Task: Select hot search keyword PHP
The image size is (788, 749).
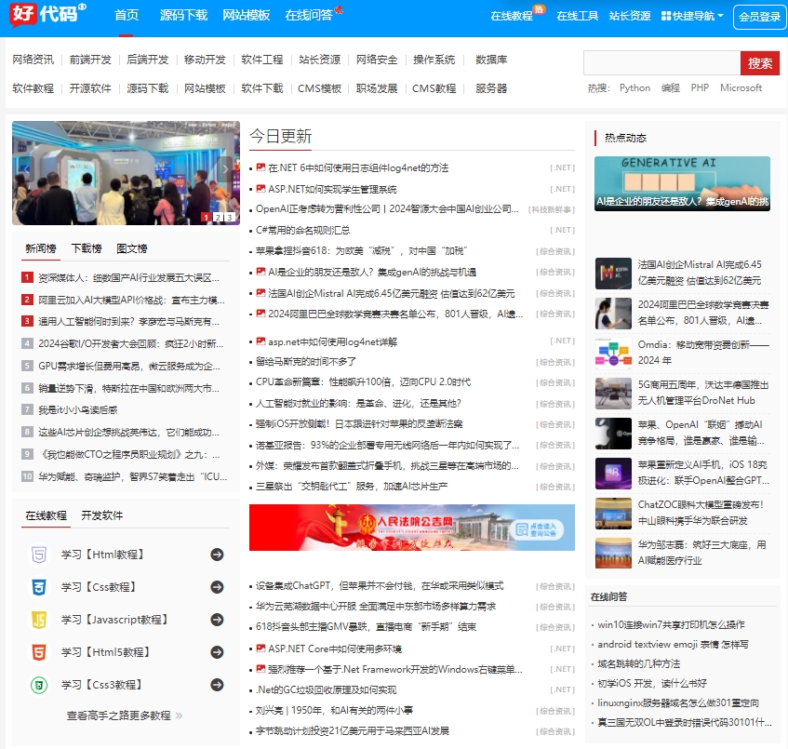Action: point(700,88)
